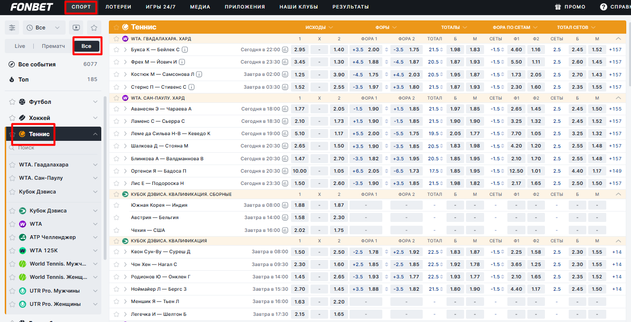Star the Теннис section header
This screenshot has height=322, width=631.
(x=116, y=27)
